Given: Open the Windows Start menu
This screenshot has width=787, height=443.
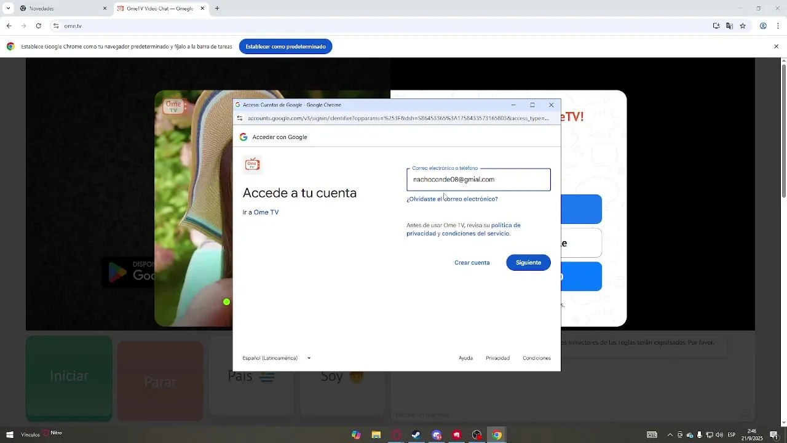Looking at the screenshot, I should click(9, 435).
